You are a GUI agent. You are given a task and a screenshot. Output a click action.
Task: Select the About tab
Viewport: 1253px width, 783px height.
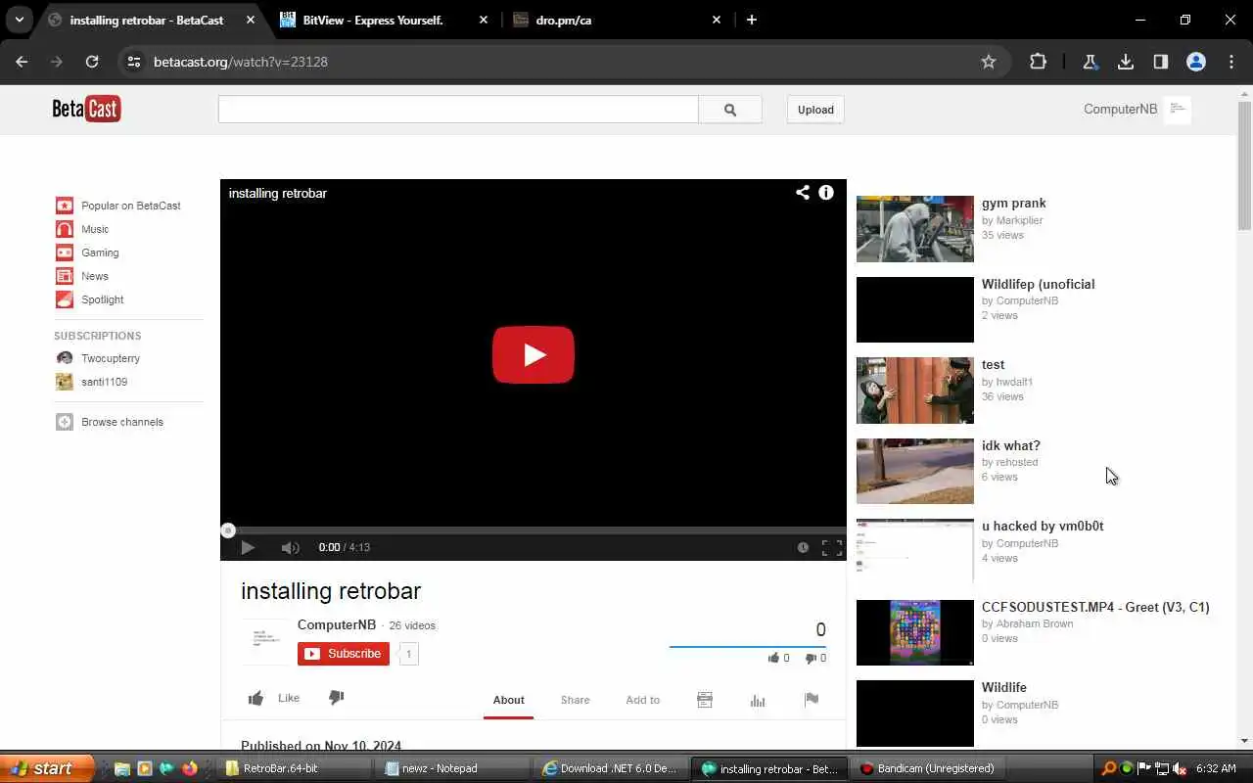(x=508, y=700)
